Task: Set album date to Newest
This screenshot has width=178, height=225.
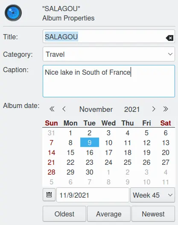Action: [x=153, y=214]
